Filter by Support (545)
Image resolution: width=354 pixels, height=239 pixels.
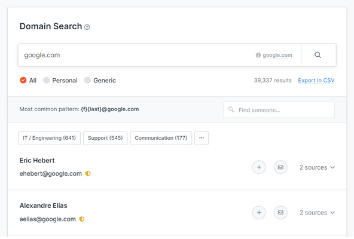[105, 138]
